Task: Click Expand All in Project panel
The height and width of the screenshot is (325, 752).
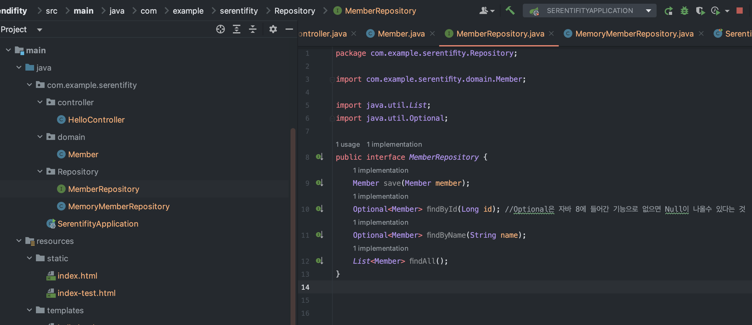Action: 237,29
